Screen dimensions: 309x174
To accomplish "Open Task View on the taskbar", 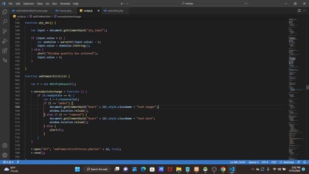I will point(117,169).
